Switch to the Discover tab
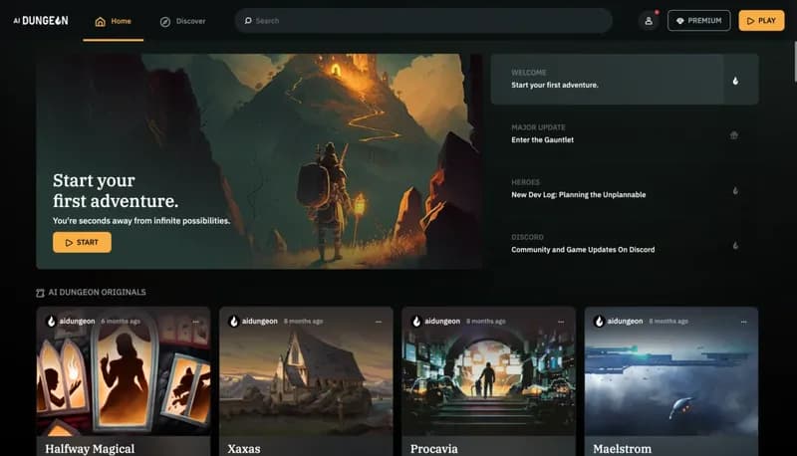 click(183, 21)
